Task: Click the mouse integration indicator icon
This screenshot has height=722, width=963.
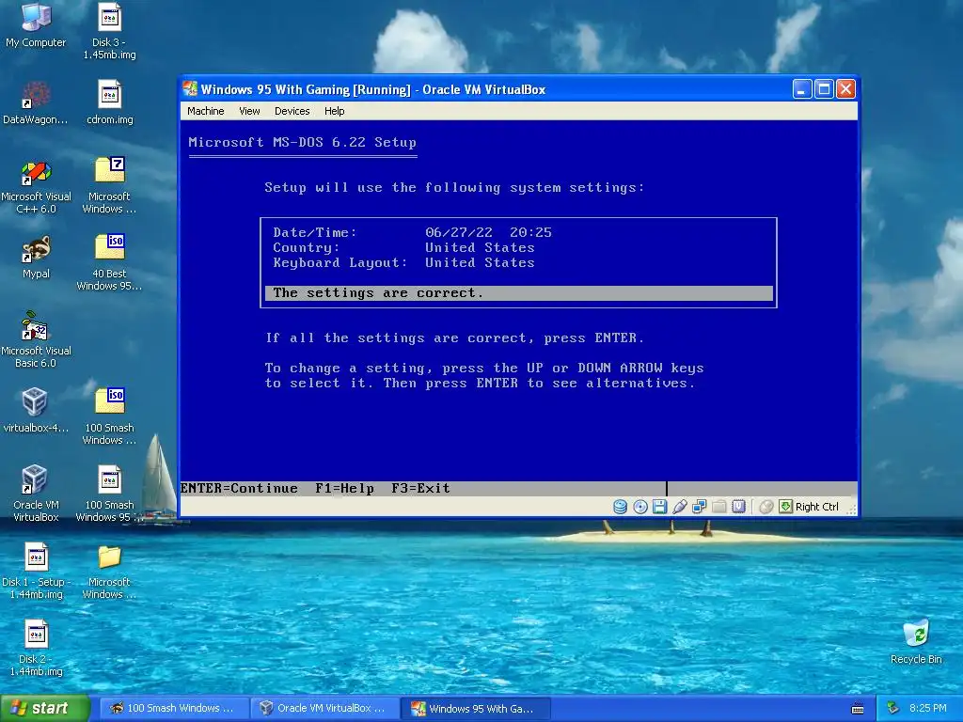Action: pyautogui.click(x=766, y=507)
